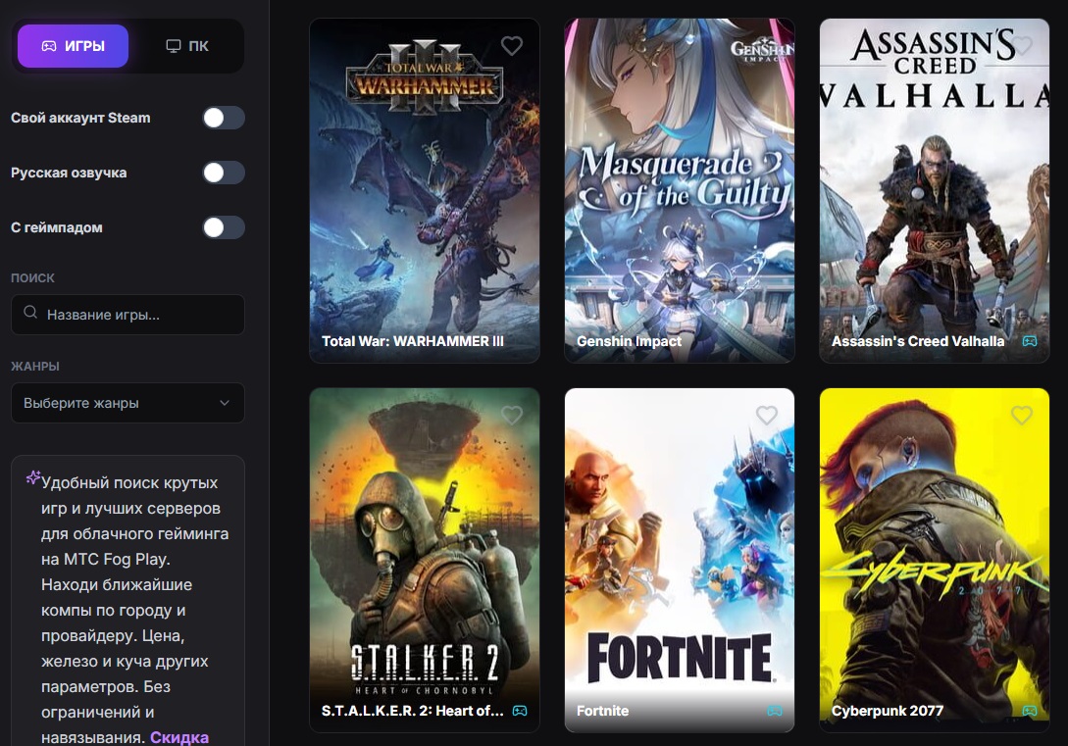Click sparkle icon beside the description text
This screenshot has width=1068, height=746.
point(32,477)
